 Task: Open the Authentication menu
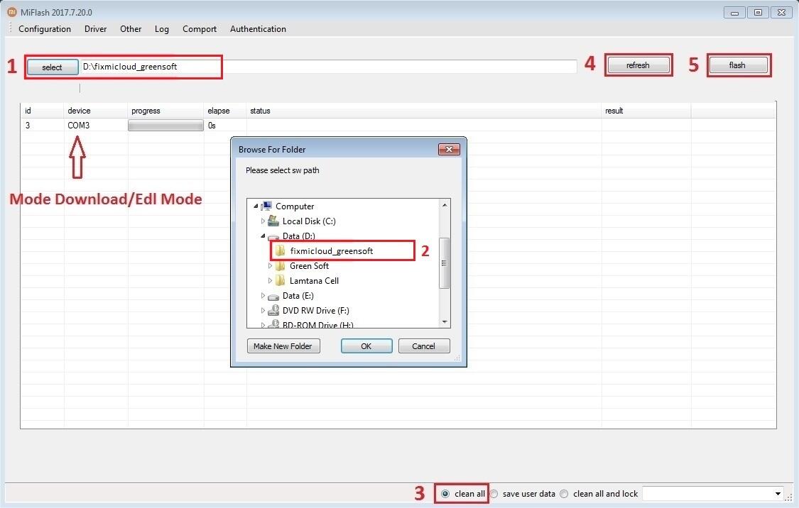[x=258, y=29]
